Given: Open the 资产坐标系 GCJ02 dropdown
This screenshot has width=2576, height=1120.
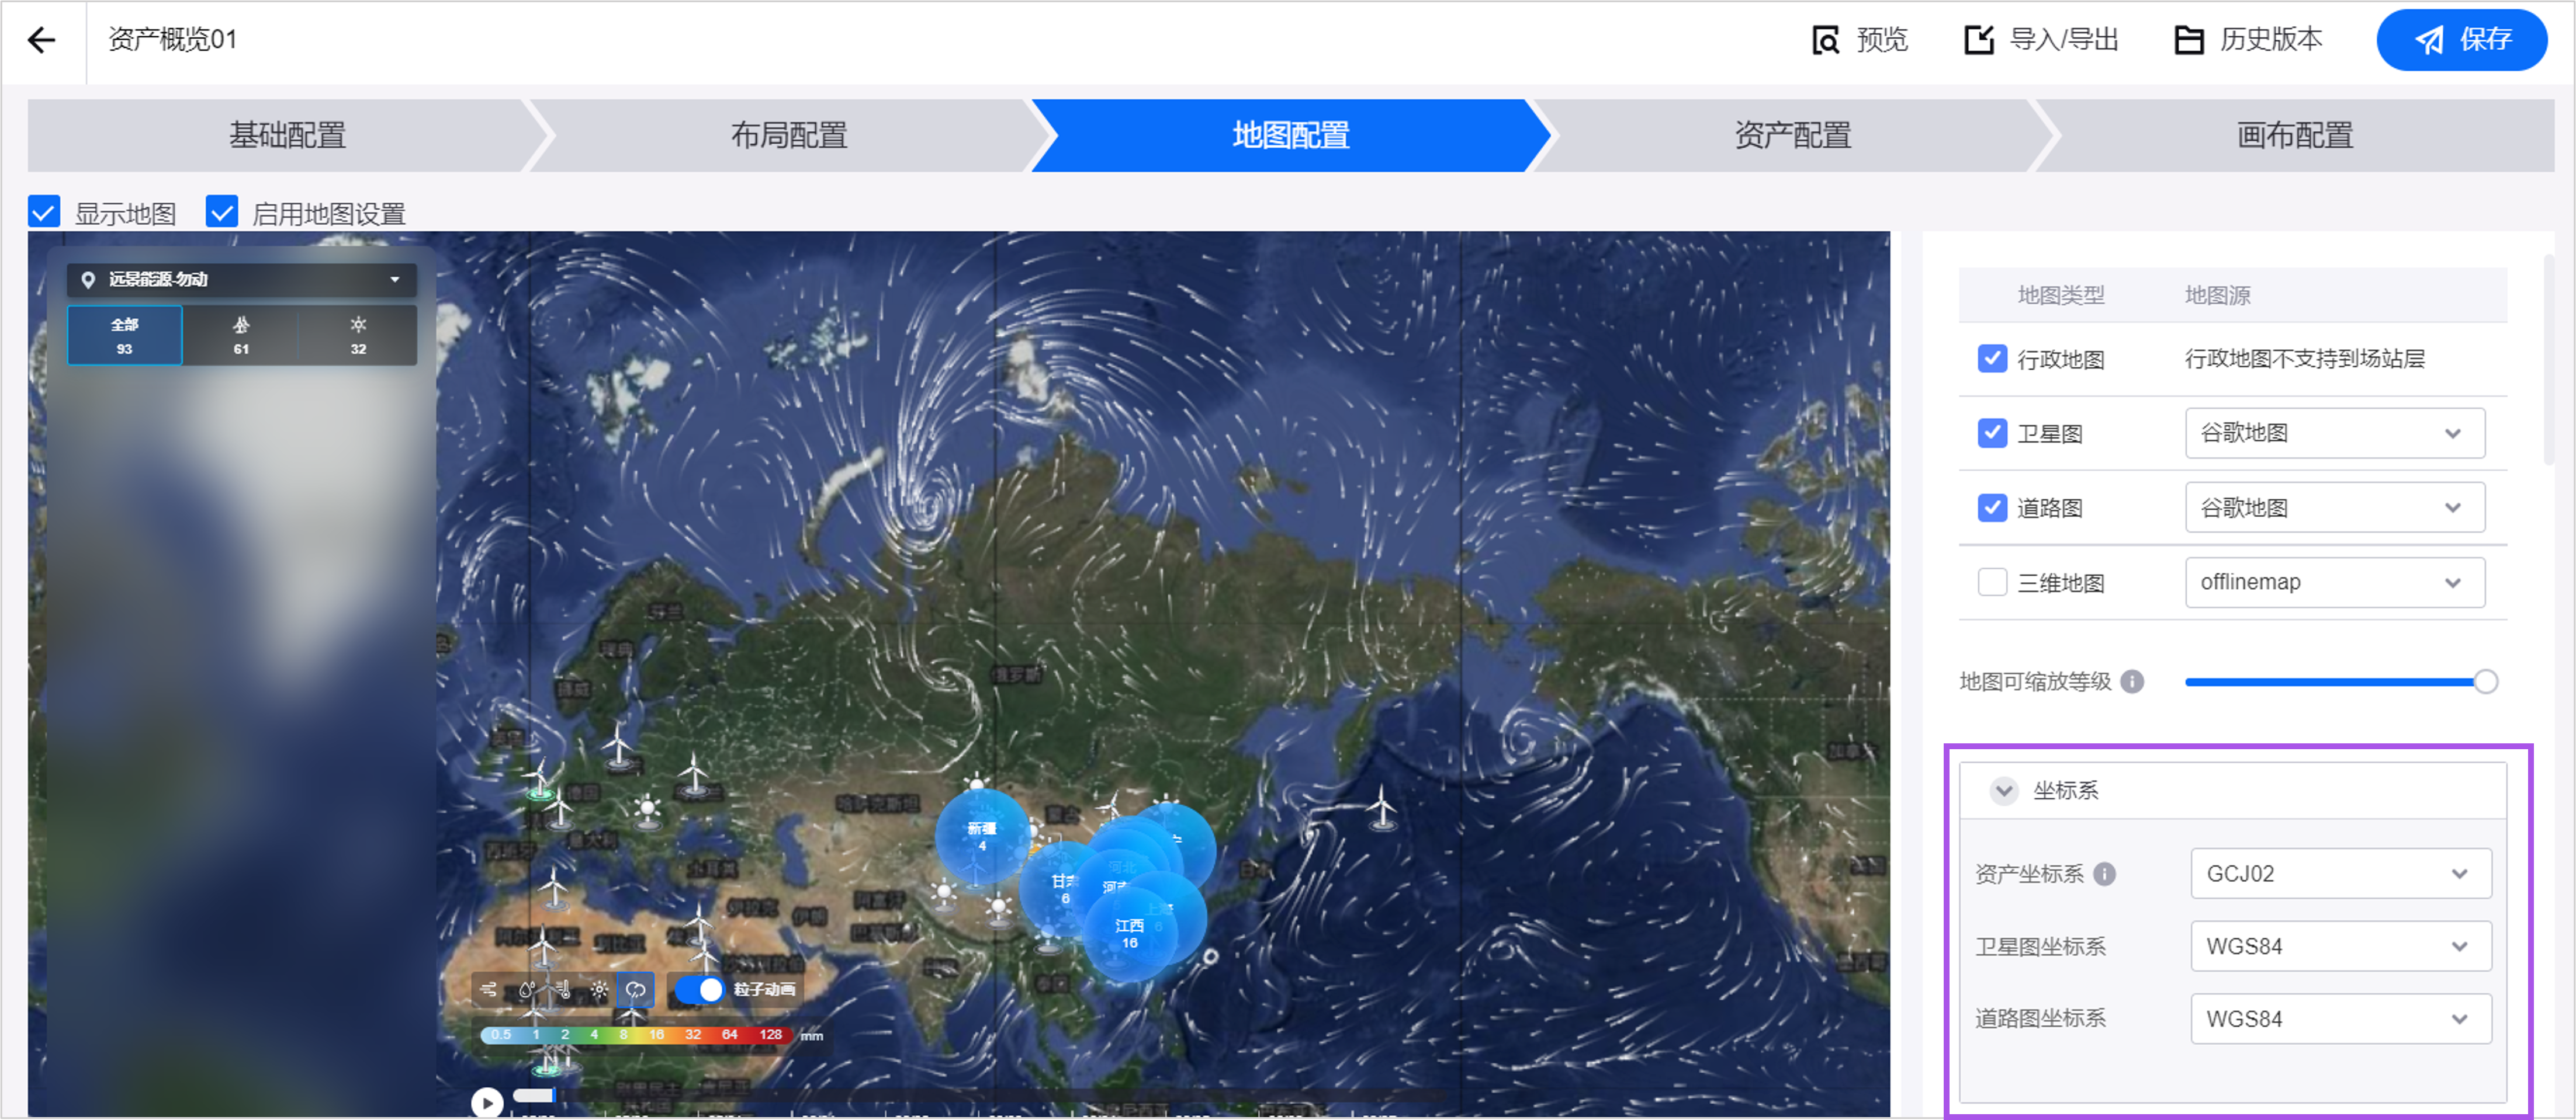Looking at the screenshot, I should coord(2340,874).
